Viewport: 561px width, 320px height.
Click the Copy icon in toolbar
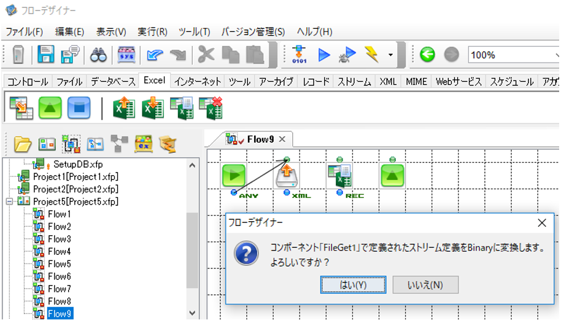point(230,55)
